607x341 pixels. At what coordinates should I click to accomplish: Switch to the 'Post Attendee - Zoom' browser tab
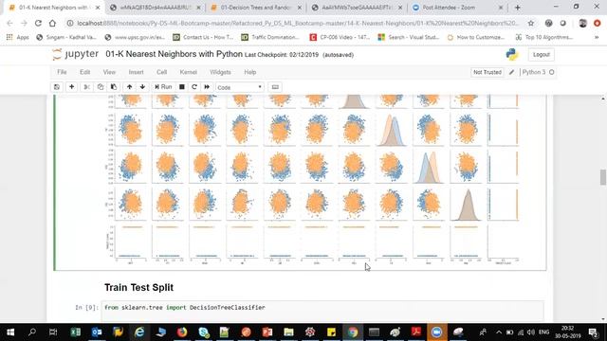click(457, 8)
